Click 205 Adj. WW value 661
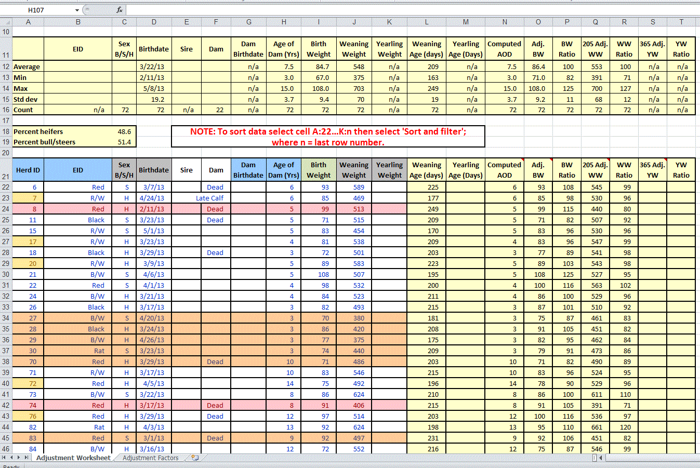 (x=596, y=427)
